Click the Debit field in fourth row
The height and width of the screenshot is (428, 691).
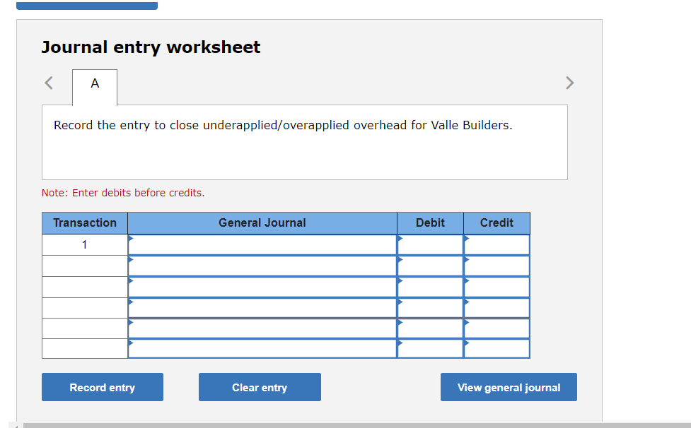coord(430,308)
